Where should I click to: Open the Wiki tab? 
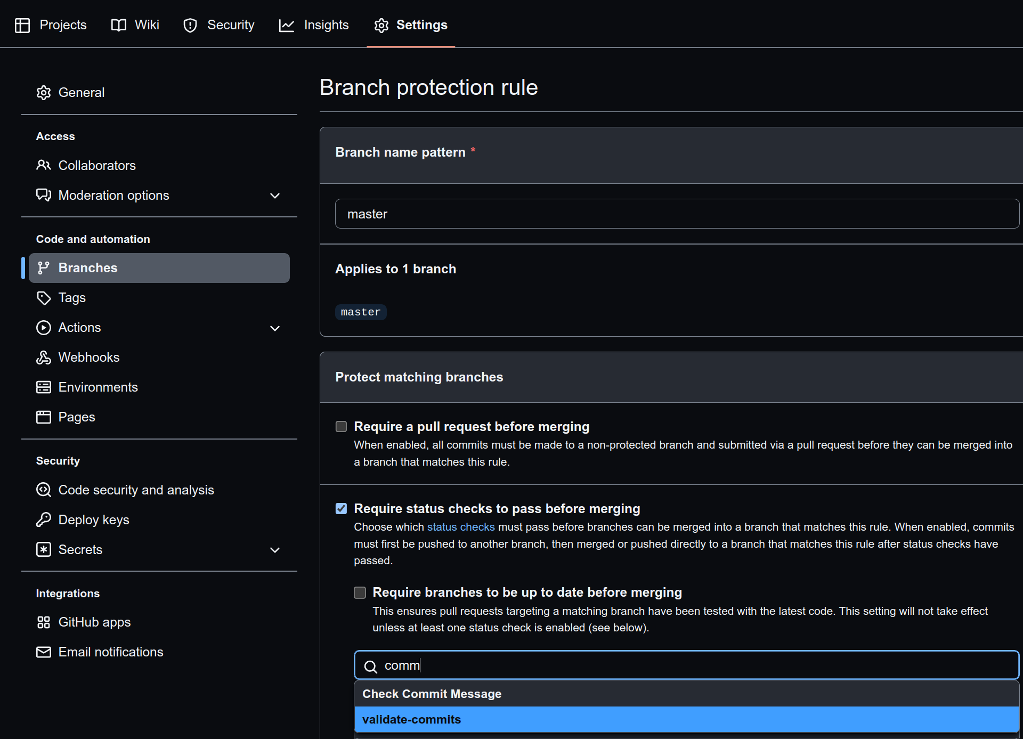point(135,25)
